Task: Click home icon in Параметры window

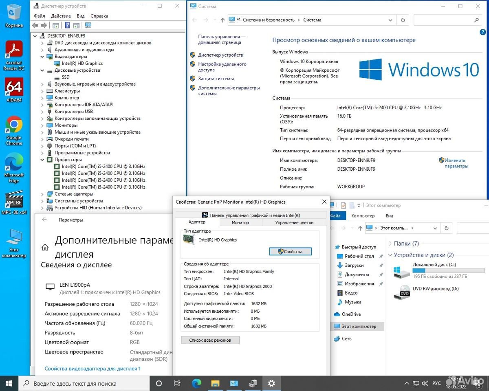Action: pyautogui.click(x=45, y=247)
